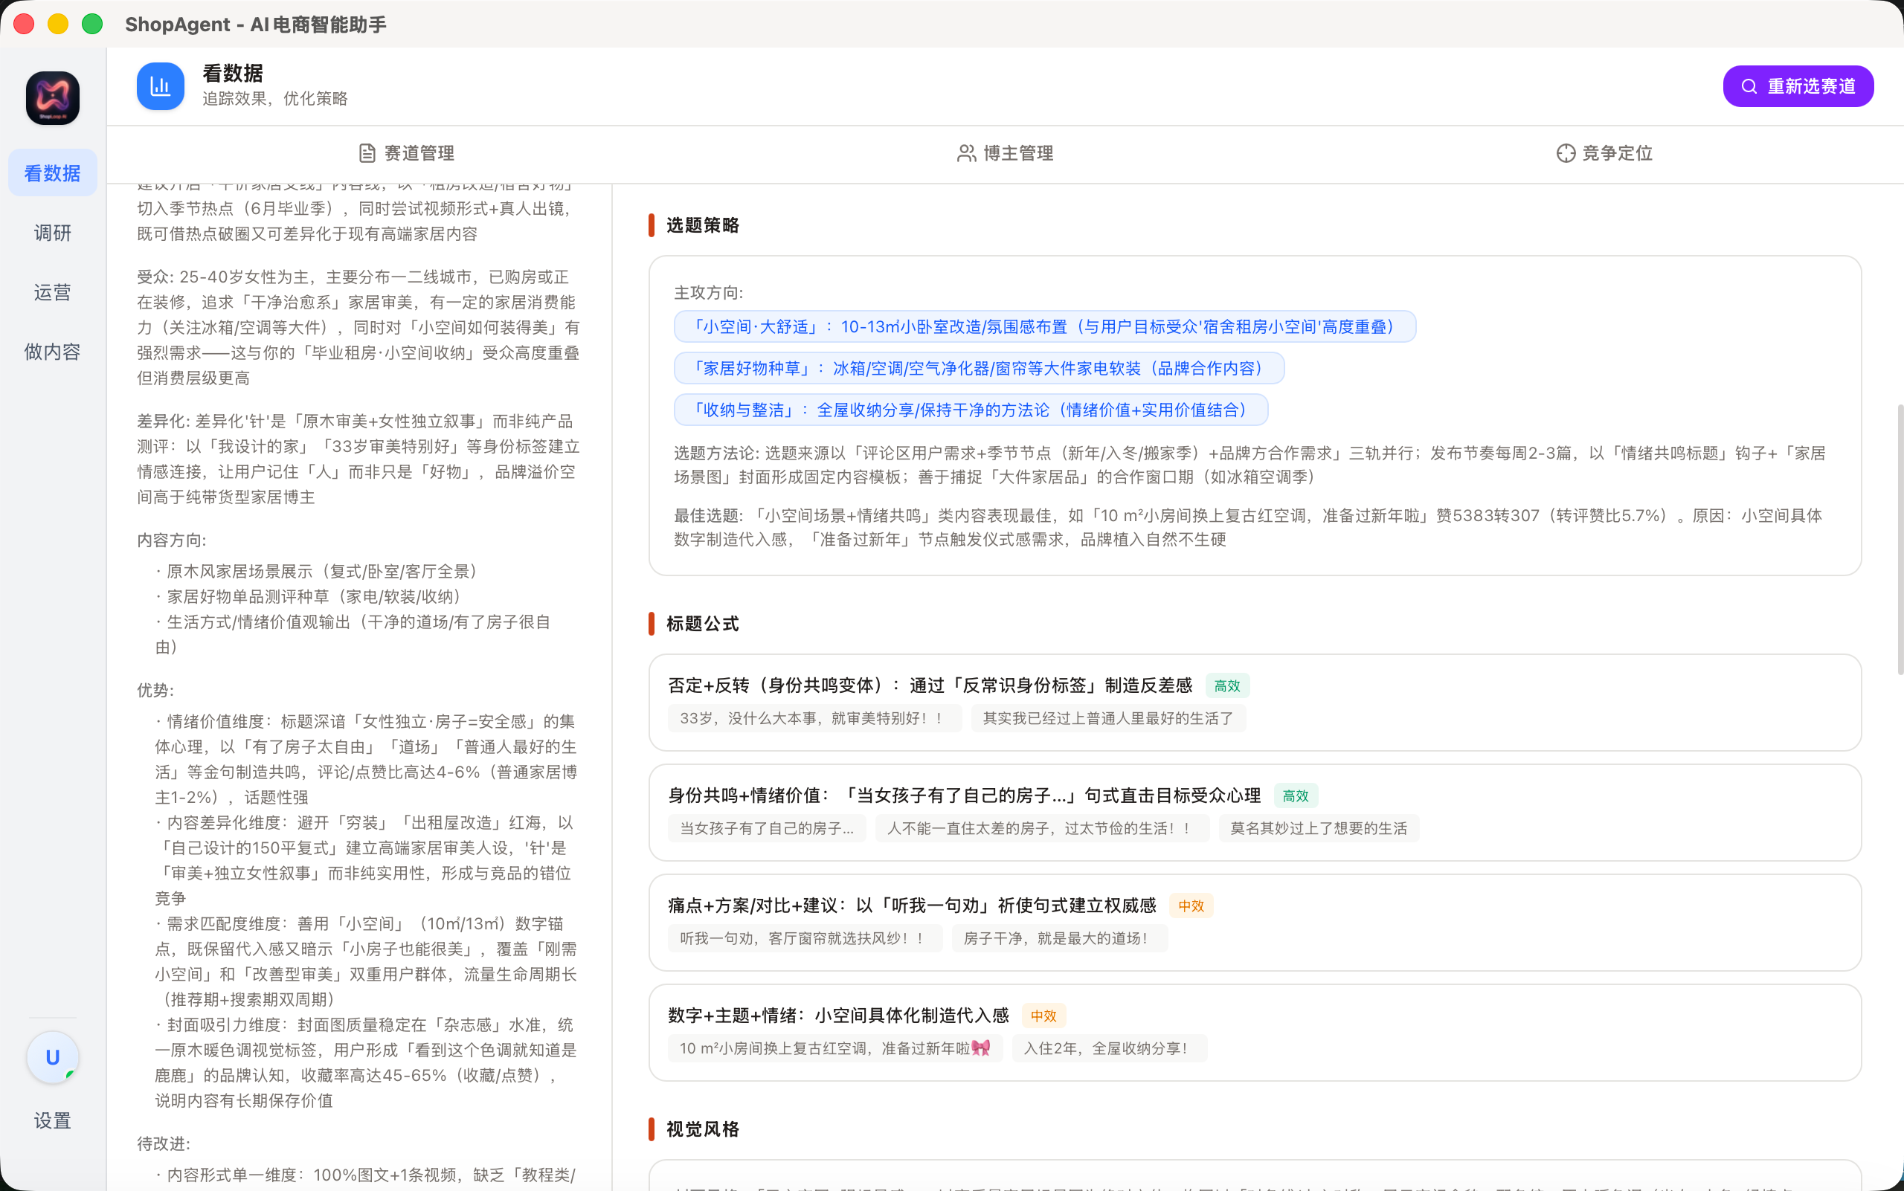Click the 高效 badge beside 否定+反转 formula
The image size is (1904, 1191).
(1226, 685)
